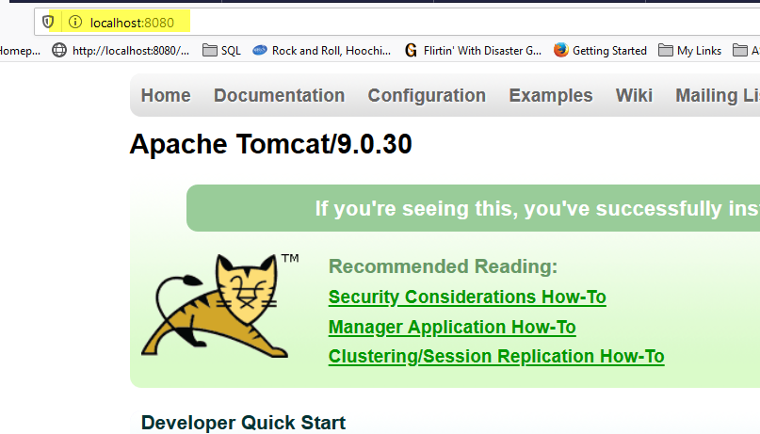Click the successfully installed congratulations banner

pyautogui.click(x=473, y=208)
